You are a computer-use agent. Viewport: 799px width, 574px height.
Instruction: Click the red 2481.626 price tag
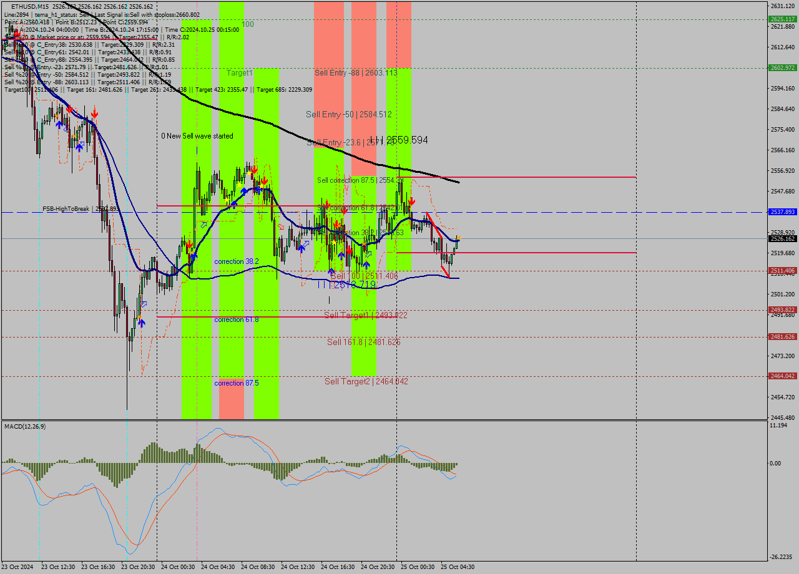pos(782,337)
